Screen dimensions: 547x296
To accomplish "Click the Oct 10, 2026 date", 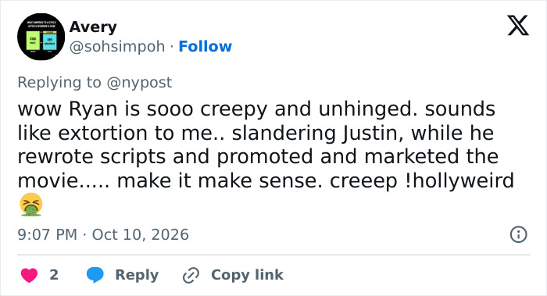I will (x=140, y=234).
